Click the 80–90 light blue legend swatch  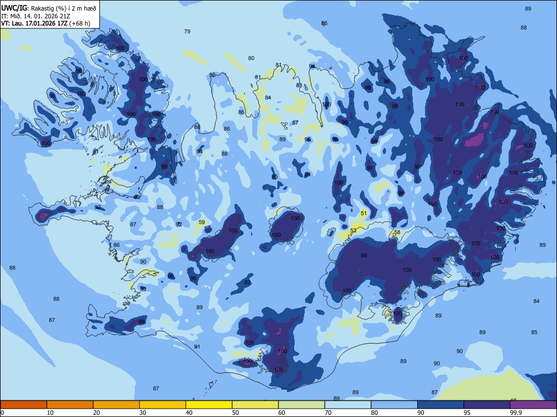pyautogui.click(x=394, y=405)
